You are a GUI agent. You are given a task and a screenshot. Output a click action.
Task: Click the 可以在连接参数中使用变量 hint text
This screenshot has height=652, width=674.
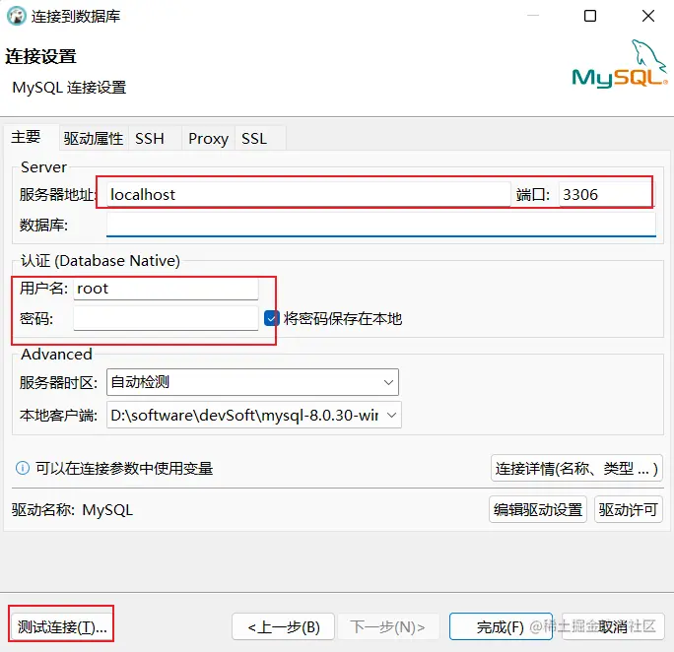(124, 468)
